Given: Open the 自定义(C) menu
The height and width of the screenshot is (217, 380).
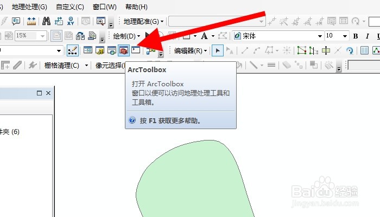Looking at the screenshot, I should click(70, 7).
